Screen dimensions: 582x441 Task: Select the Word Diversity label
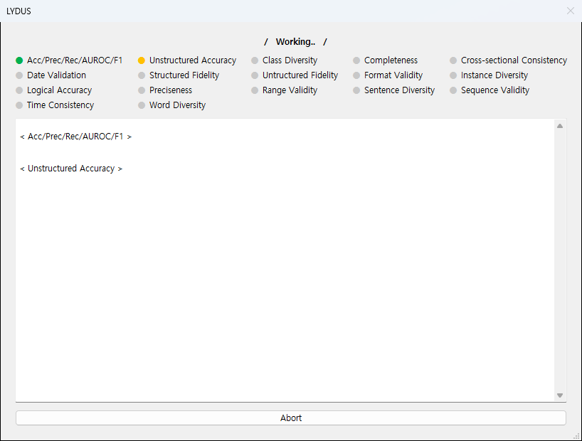(177, 105)
